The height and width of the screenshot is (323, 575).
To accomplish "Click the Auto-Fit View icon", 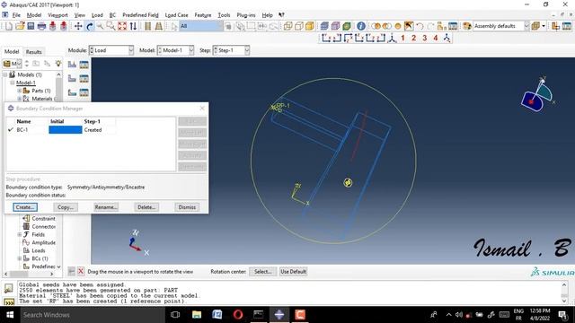I will [x=122, y=26].
